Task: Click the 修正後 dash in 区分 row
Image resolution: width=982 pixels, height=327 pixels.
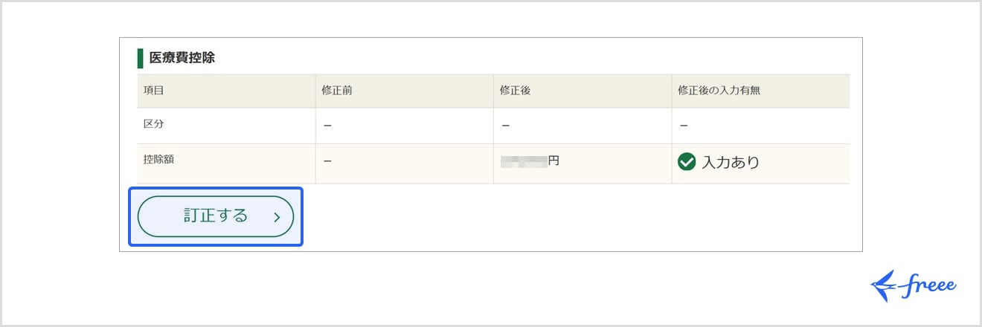Action: coord(506,126)
